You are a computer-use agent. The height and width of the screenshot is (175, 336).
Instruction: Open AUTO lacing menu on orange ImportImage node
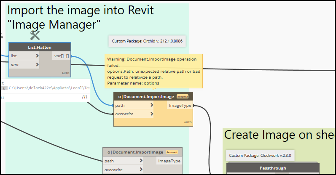tap(188, 122)
